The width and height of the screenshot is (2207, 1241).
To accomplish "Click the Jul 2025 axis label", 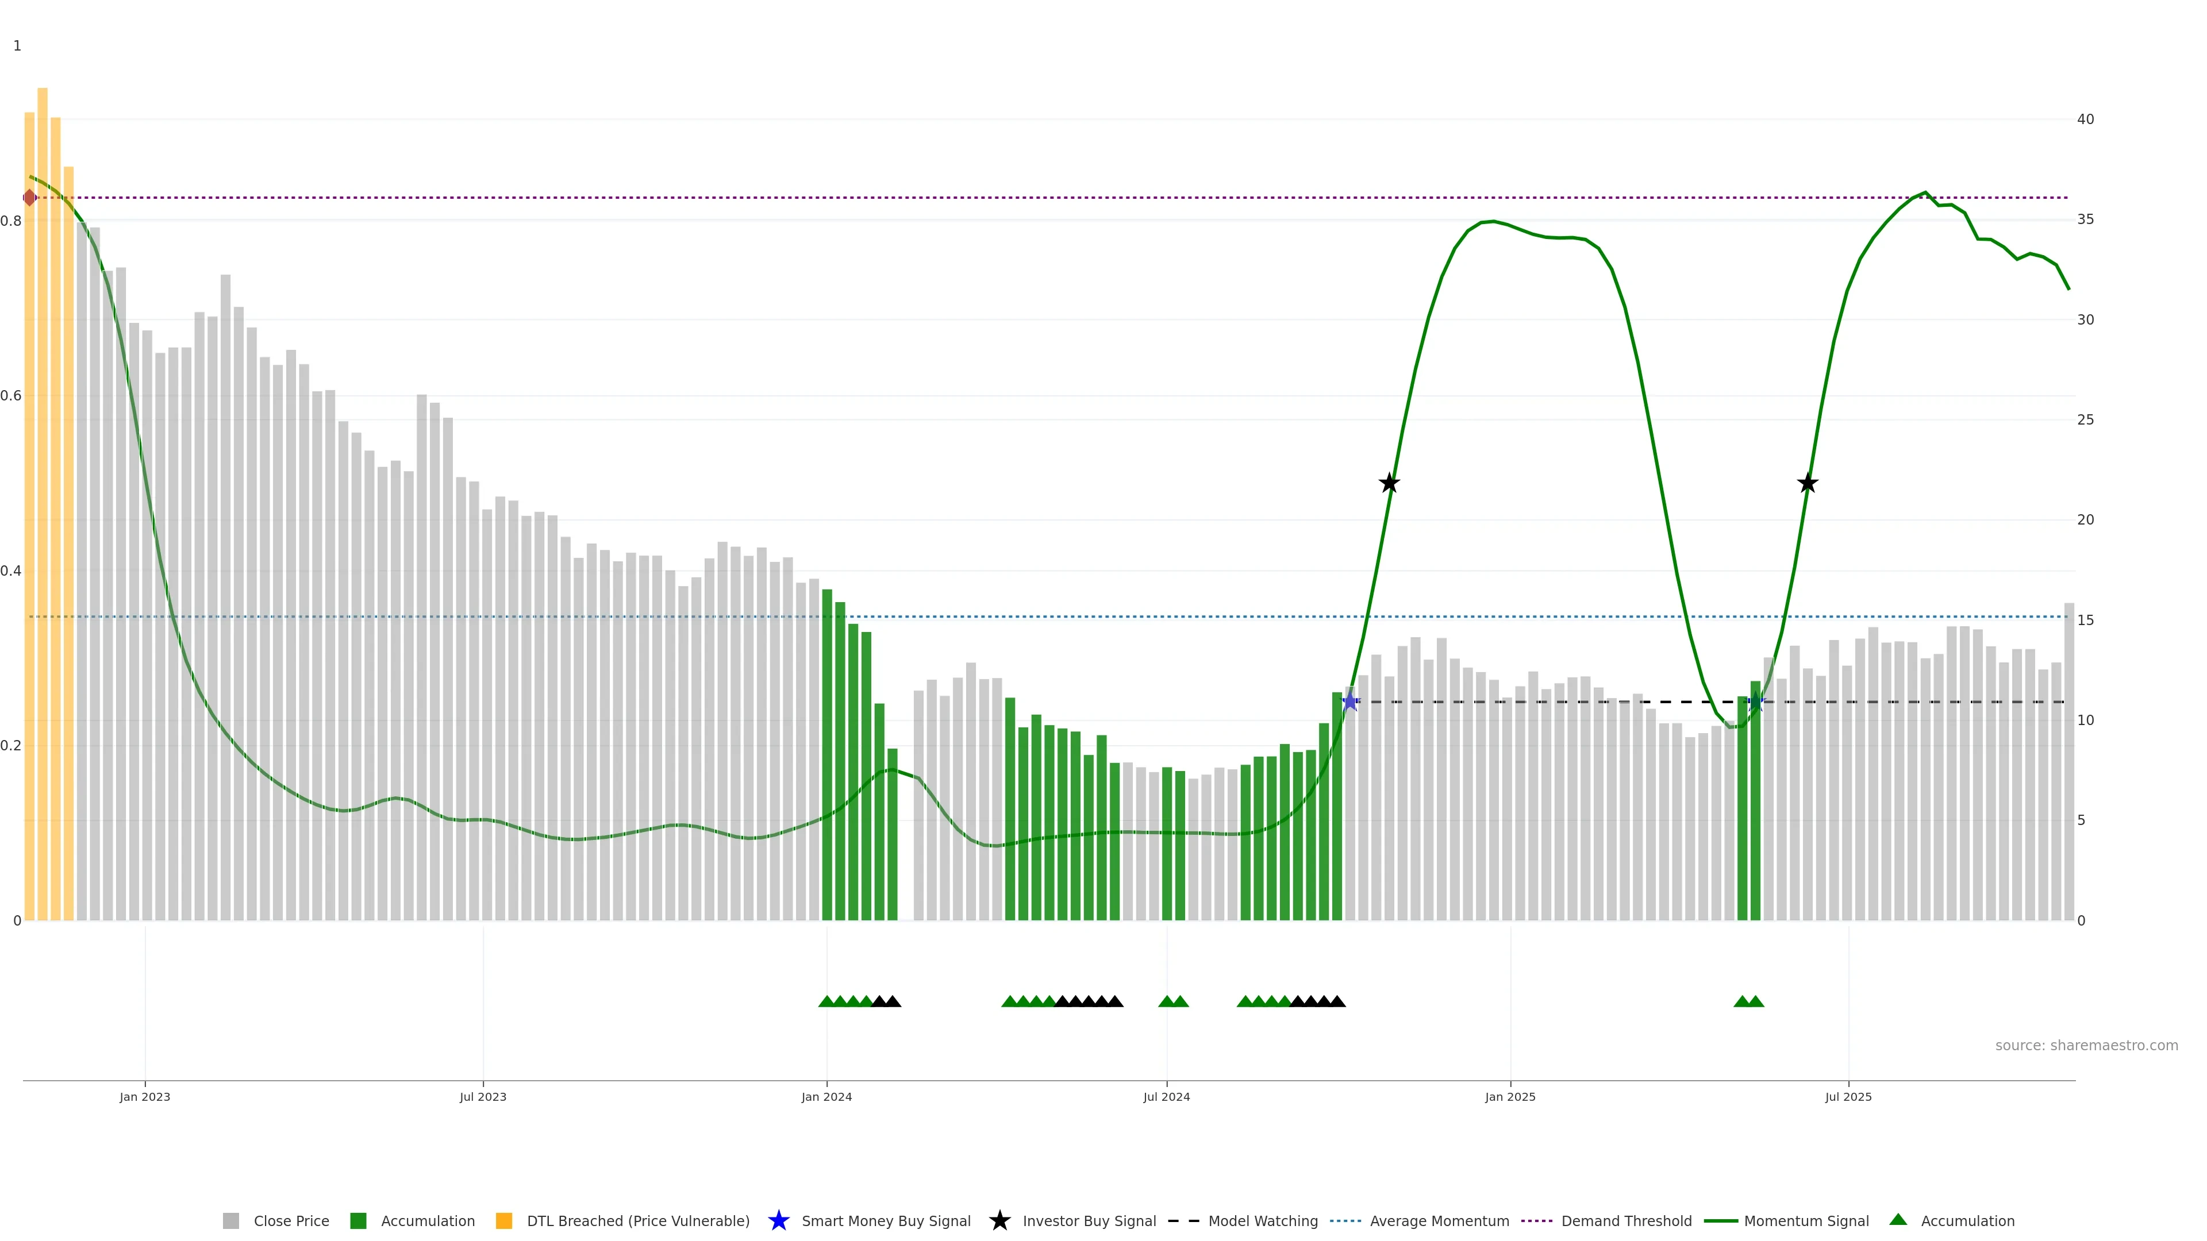I will (x=1848, y=1096).
